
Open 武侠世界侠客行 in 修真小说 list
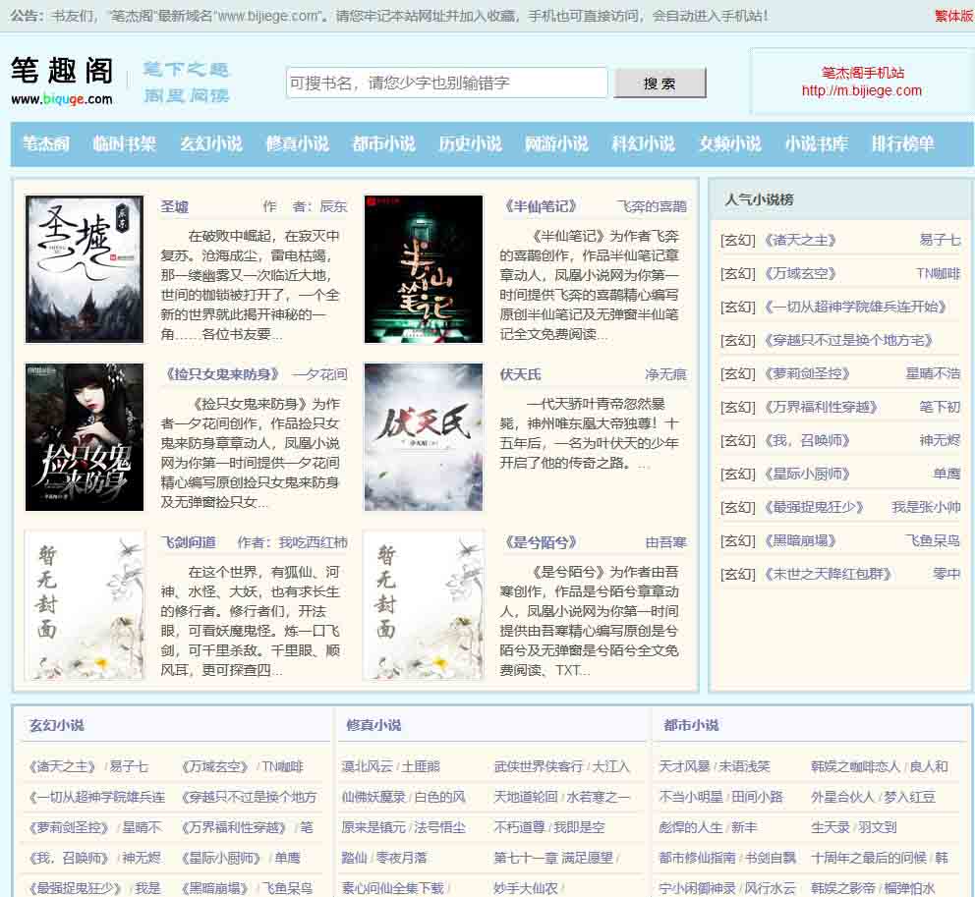click(539, 766)
